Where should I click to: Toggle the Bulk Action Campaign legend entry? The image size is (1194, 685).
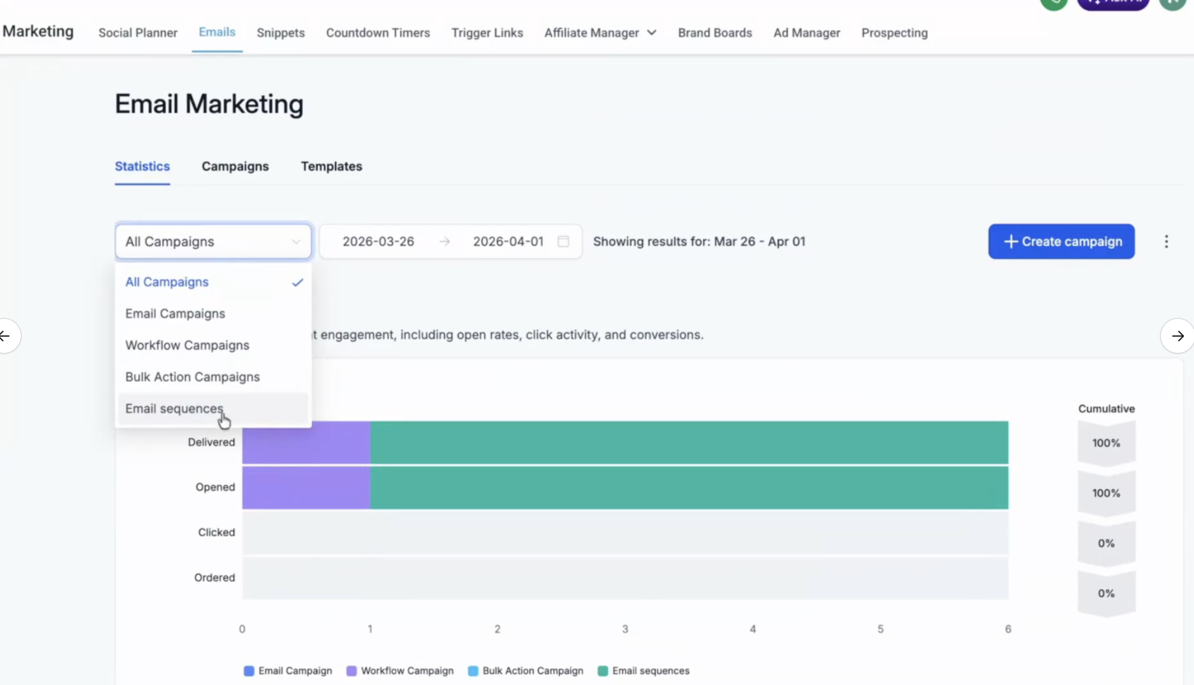[x=525, y=671]
